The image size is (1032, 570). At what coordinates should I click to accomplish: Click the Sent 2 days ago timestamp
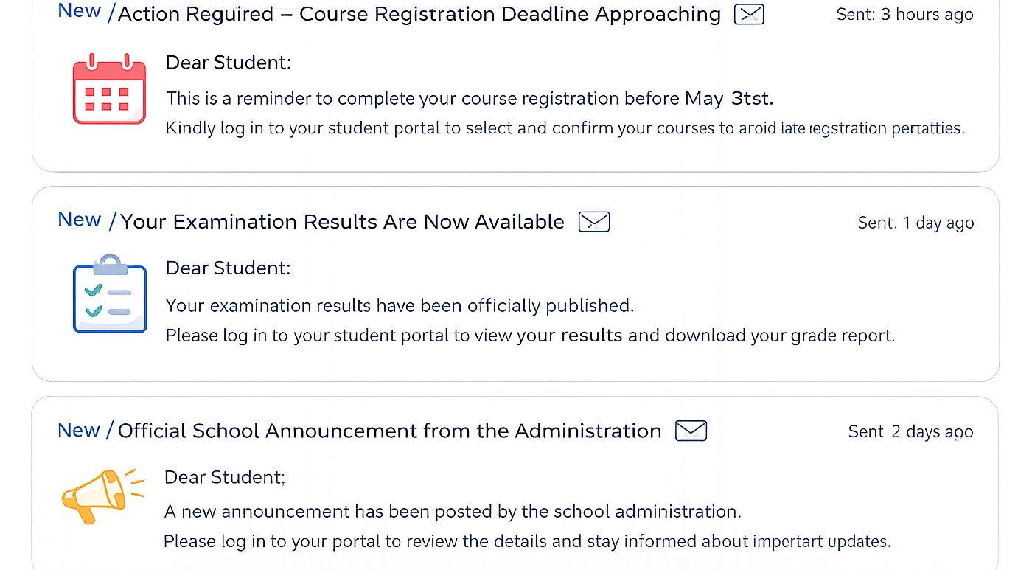[910, 432]
